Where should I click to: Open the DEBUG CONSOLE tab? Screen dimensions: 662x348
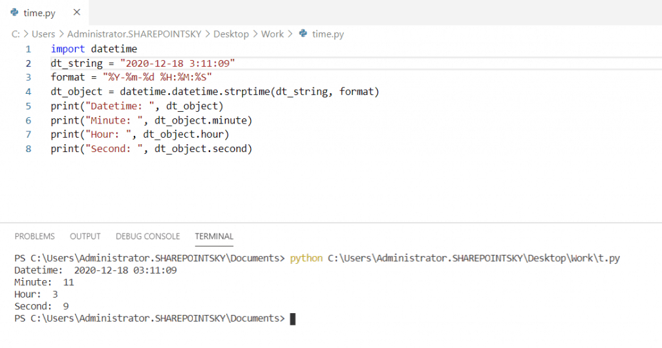(148, 236)
